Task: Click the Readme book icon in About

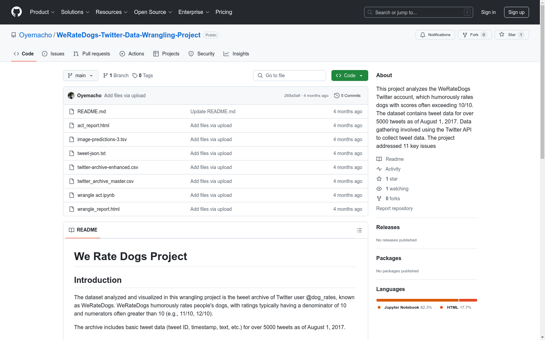Action: [379, 159]
